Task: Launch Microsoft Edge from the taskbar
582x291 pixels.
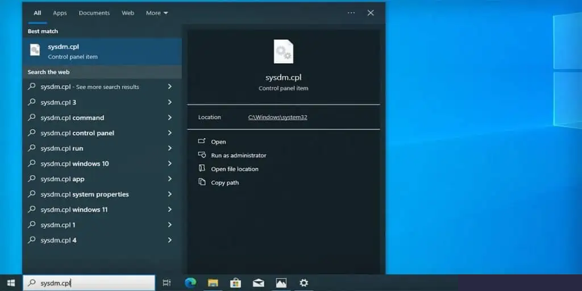Action: click(190, 283)
